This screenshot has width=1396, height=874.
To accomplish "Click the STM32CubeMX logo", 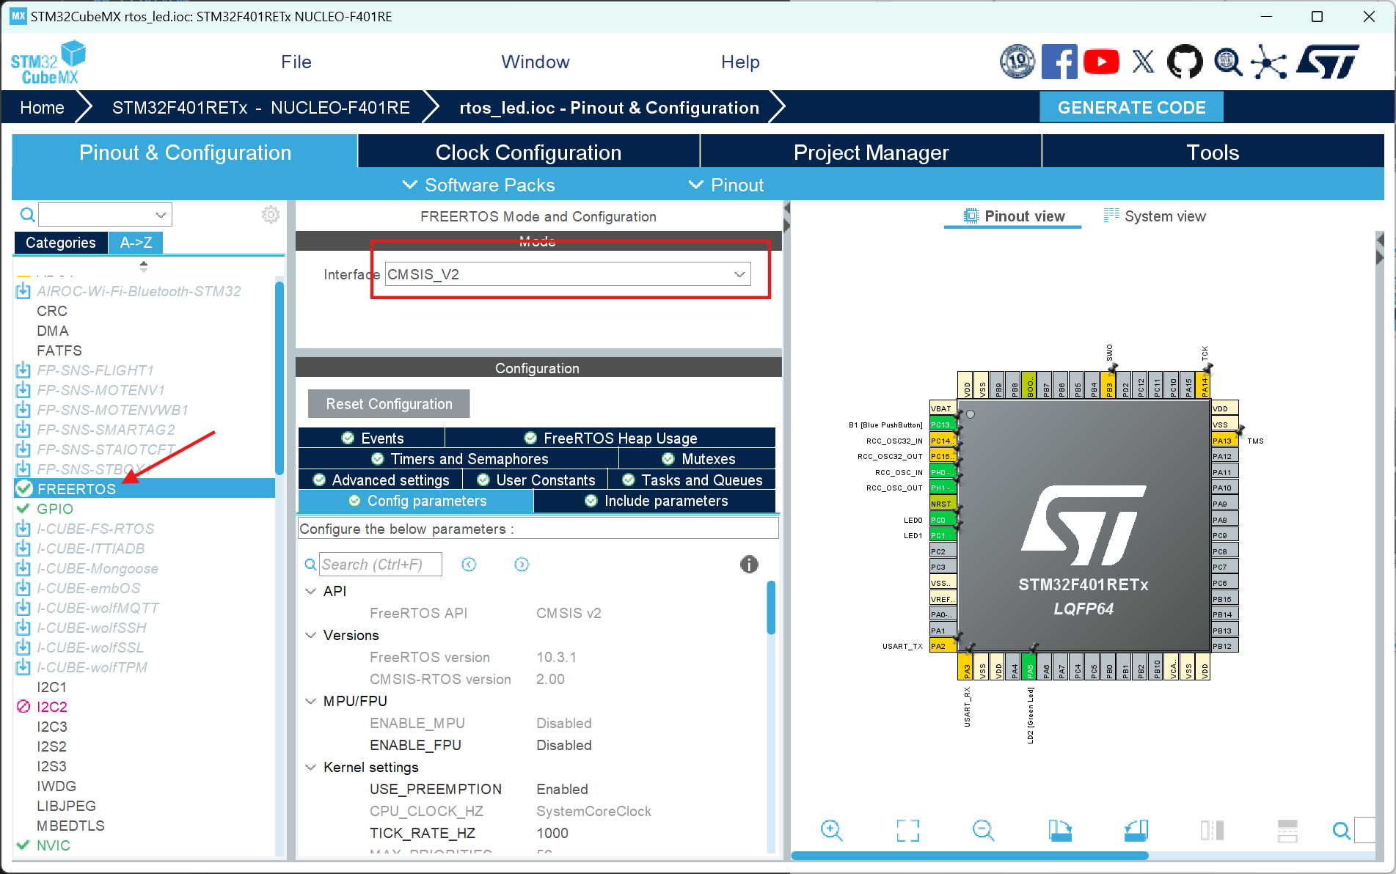I will click(48, 62).
